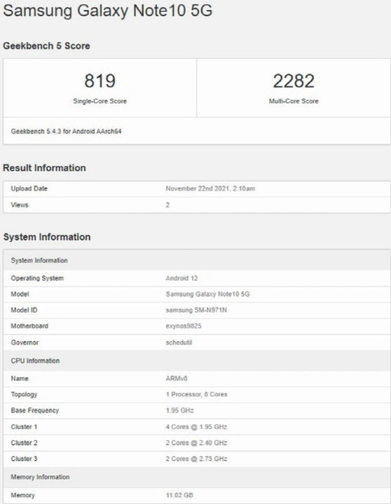Select the 819 single-core score value
The width and height of the screenshot is (391, 504).
(100, 81)
